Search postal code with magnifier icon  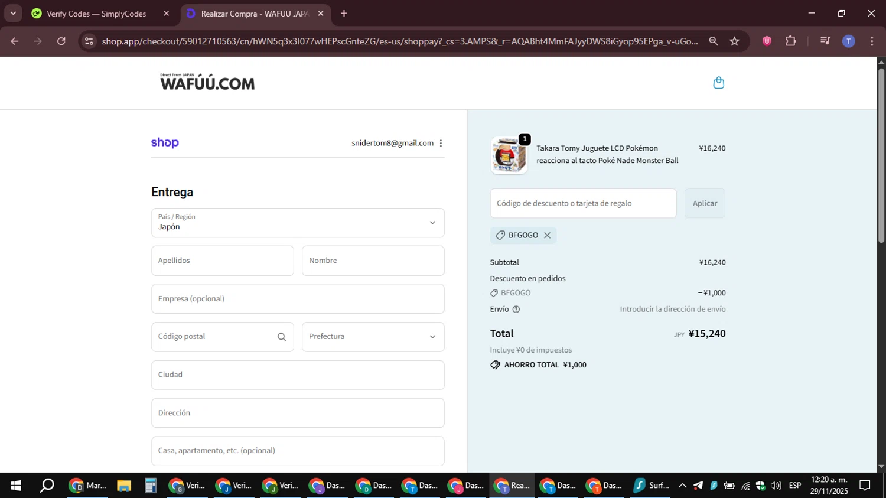pos(282,337)
